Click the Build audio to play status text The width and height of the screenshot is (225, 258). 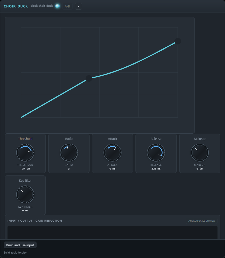15,253
